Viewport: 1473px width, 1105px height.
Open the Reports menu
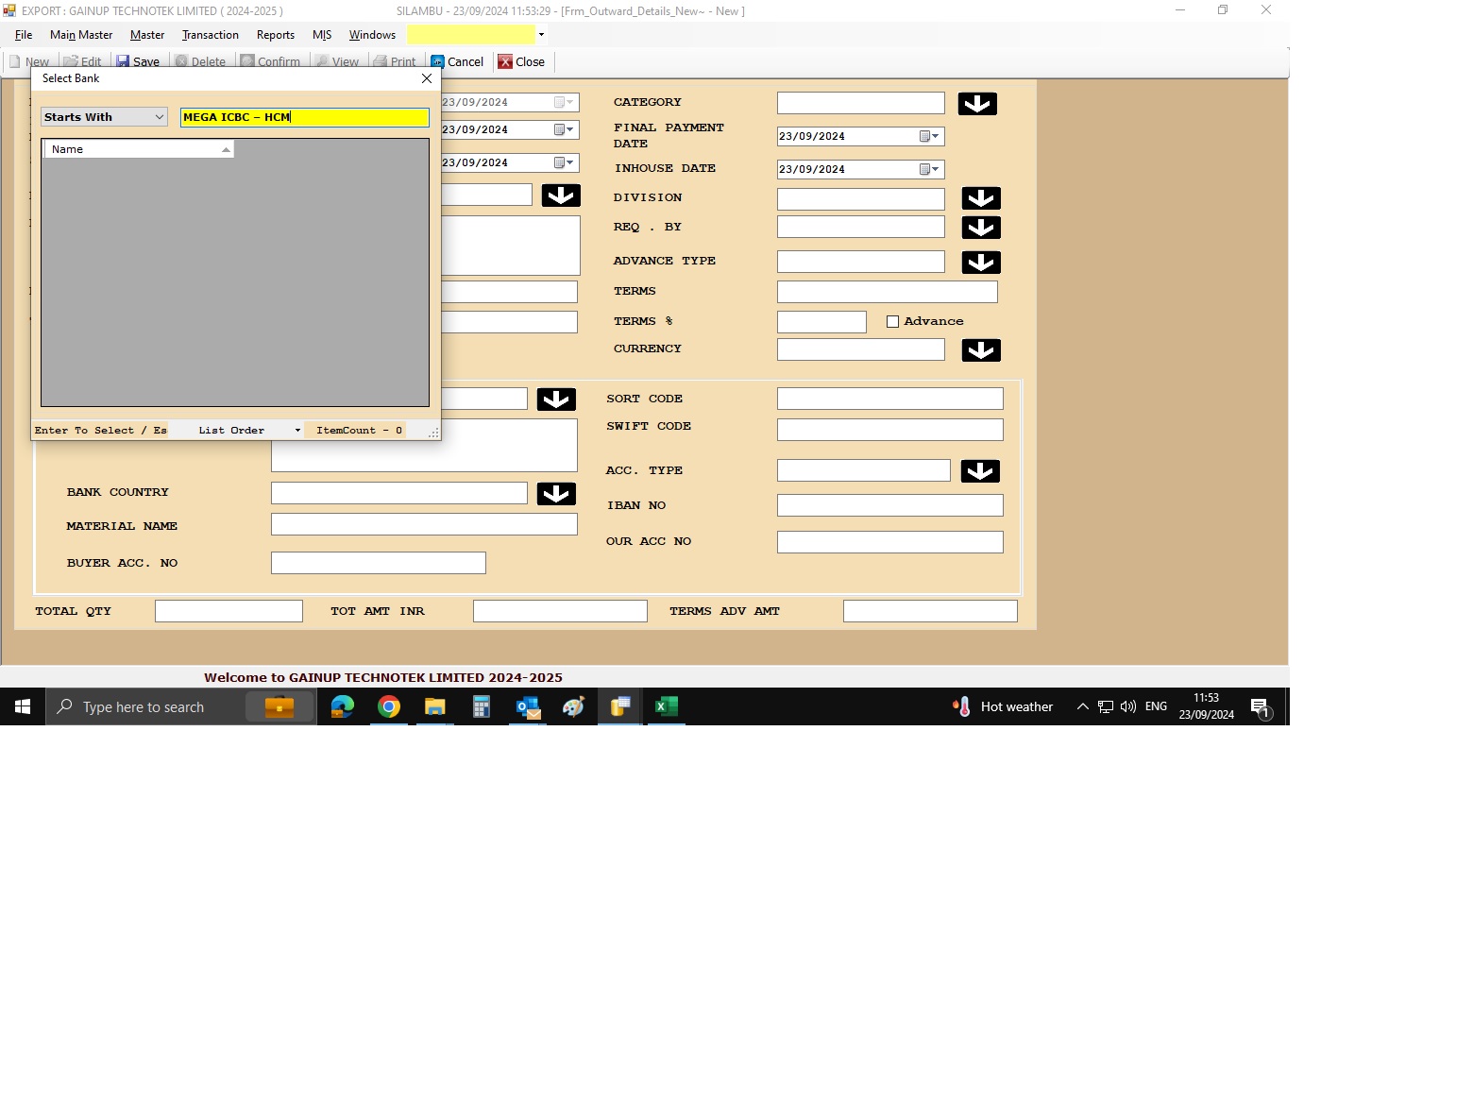[x=275, y=35]
